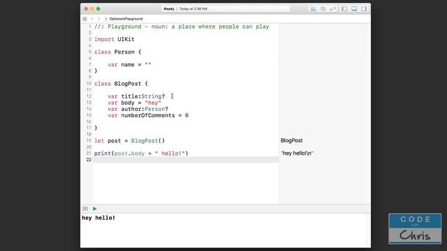This screenshot has width=447, height=251.
Task: Click line number 19 in gutter
Action: (89, 141)
